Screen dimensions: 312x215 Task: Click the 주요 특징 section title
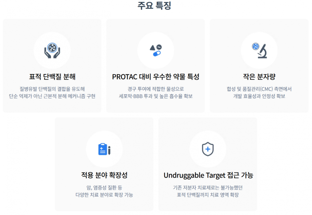tap(154, 6)
